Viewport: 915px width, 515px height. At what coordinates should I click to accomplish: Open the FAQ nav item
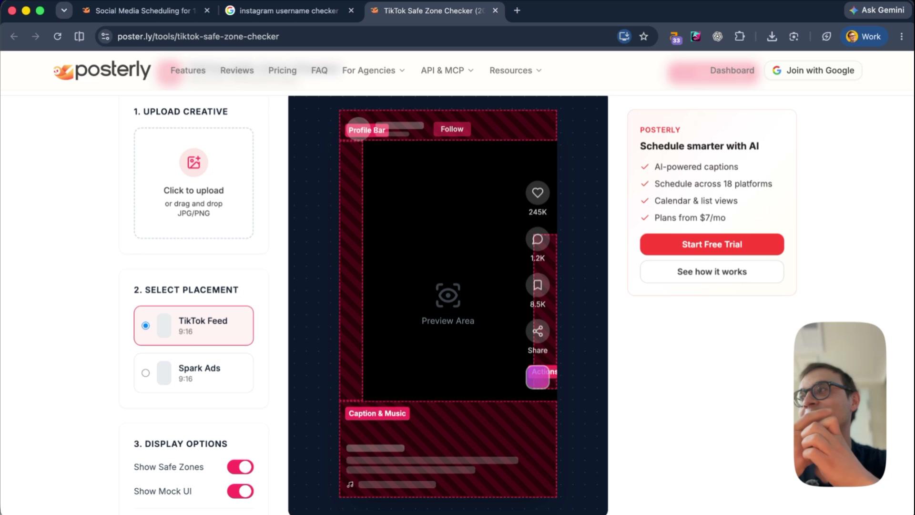[x=319, y=70]
